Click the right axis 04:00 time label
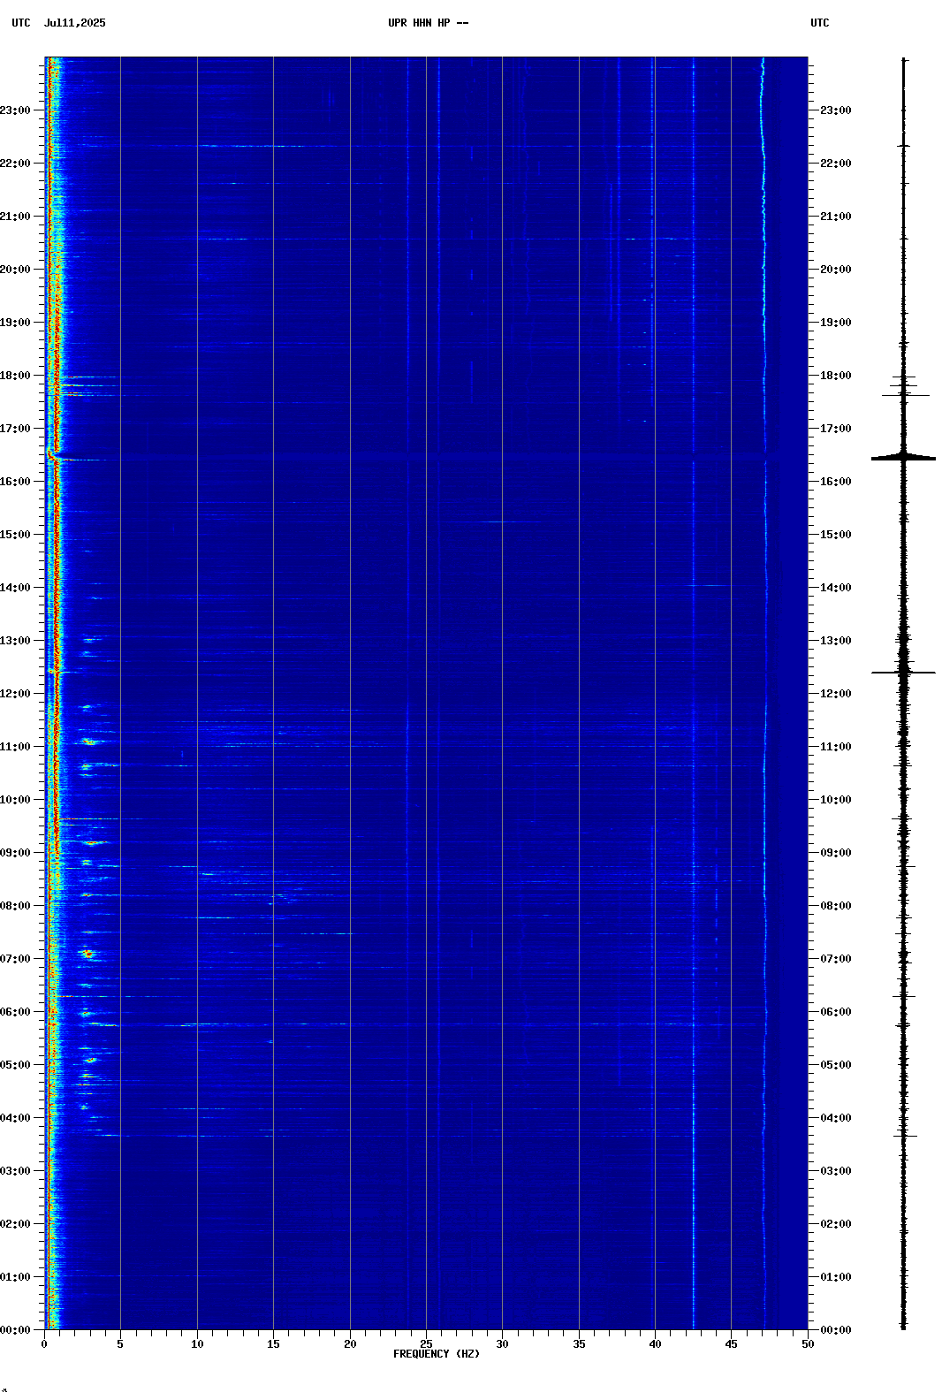Screen dimensions: 942x1400 pyautogui.click(x=836, y=1118)
